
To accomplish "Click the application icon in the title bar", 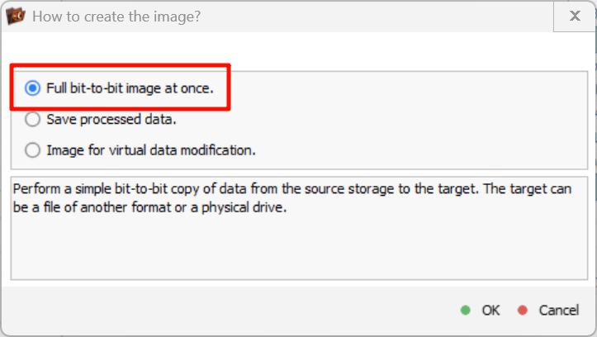I will pos(16,16).
